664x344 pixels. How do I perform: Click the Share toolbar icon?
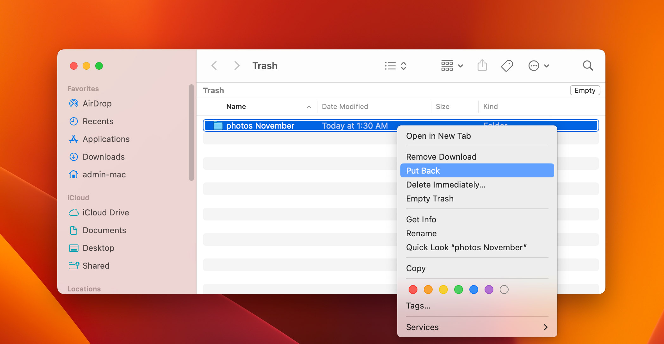(x=482, y=66)
